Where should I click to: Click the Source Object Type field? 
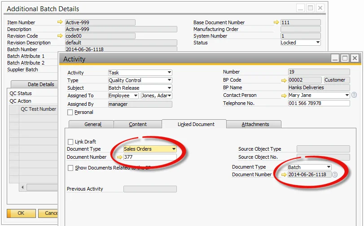(x=323, y=149)
